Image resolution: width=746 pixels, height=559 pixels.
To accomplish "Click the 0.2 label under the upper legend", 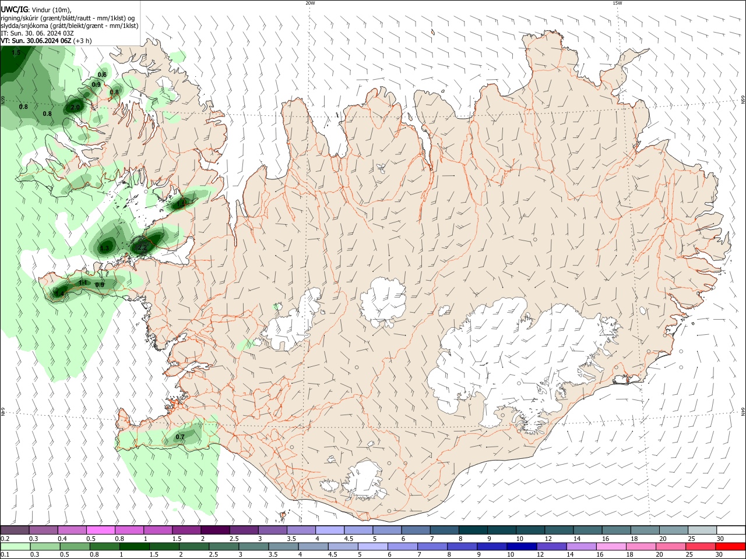I will coord(5,539).
